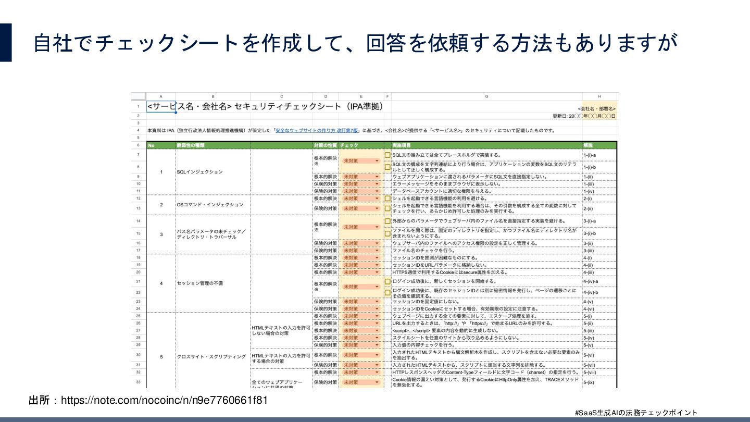Click the 脆弱性の種類 header cell
Image resolution: width=750 pixels, height=422 pixels.
[x=213, y=145]
